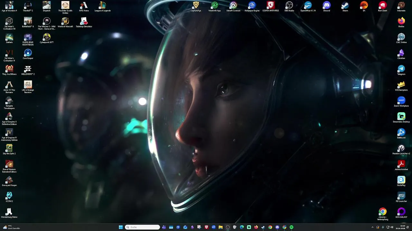Click the Cyberpunk 2077 shortcut

(47, 38)
